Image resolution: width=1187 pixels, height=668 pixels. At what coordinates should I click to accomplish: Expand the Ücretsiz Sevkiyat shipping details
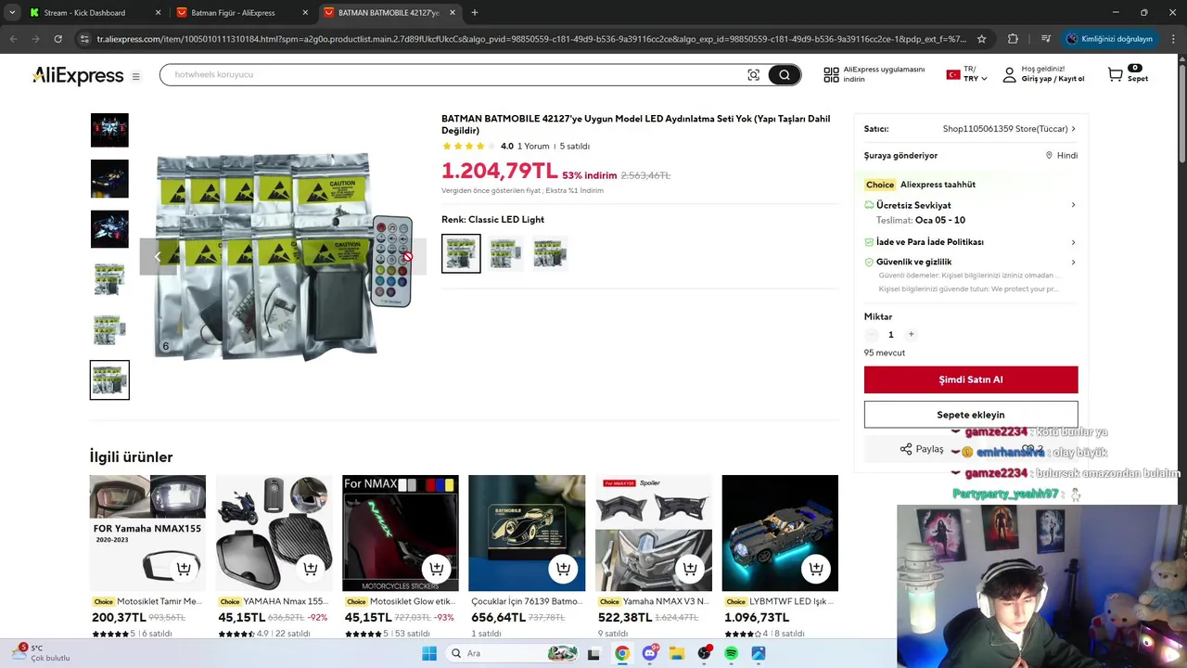pos(1073,205)
